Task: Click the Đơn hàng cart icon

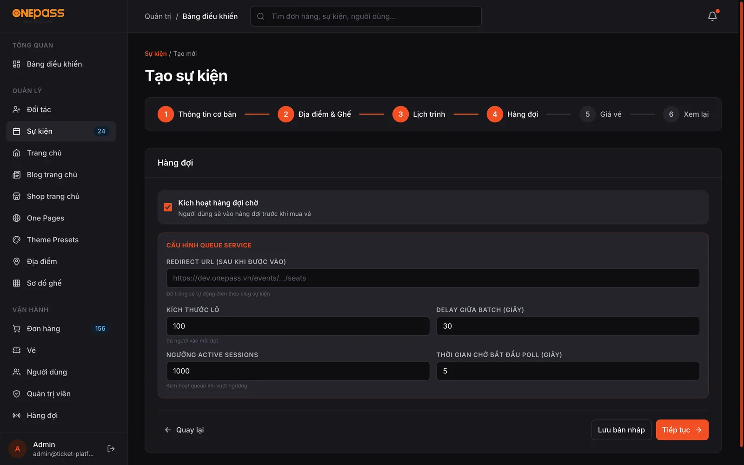Action: tap(16, 329)
